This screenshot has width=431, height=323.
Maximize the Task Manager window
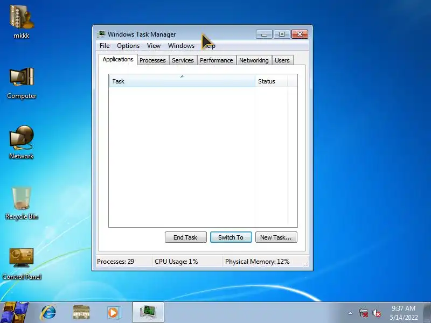(x=282, y=34)
